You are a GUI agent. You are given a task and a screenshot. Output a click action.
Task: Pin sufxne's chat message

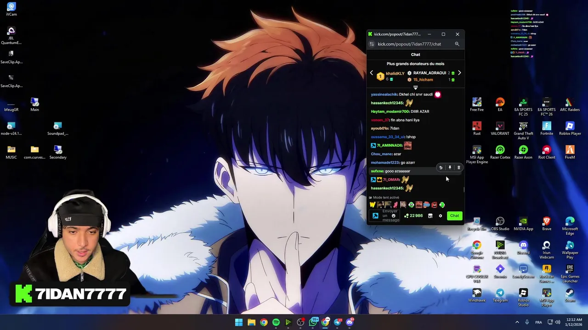450,168
